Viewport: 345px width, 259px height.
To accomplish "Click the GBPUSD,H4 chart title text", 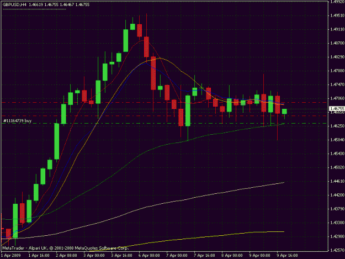I will click(x=14, y=4).
